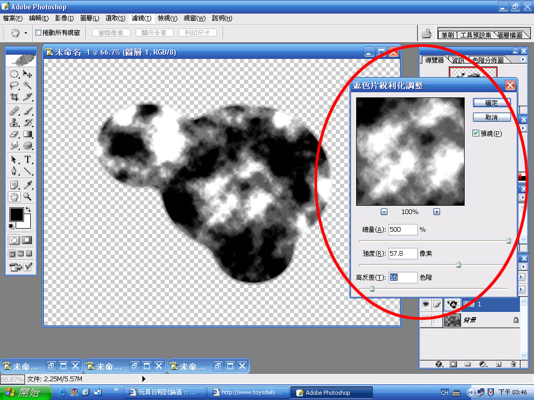Toggle the 預視 preview checkbox
534x400 pixels.
click(x=476, y=133)
